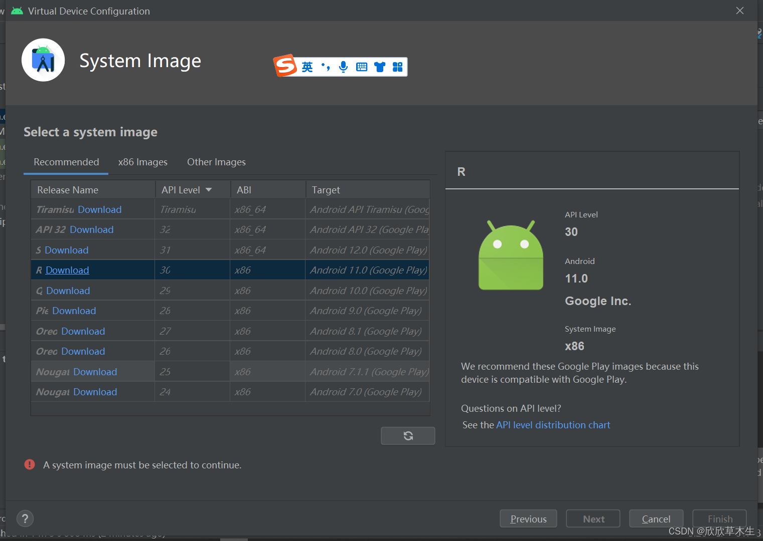The height and width of the screenshot is (541, 763).
Task: Select the Android 11.0 (Google Play) target cell
Action: [x=367, y=270]
